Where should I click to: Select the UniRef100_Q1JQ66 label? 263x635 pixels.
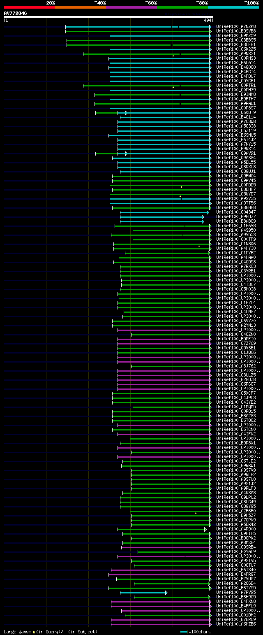236,352
